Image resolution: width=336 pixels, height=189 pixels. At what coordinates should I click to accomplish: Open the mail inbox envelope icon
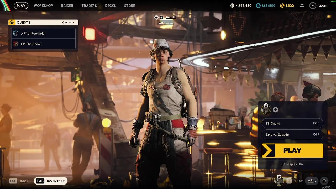tap(302, 6)
